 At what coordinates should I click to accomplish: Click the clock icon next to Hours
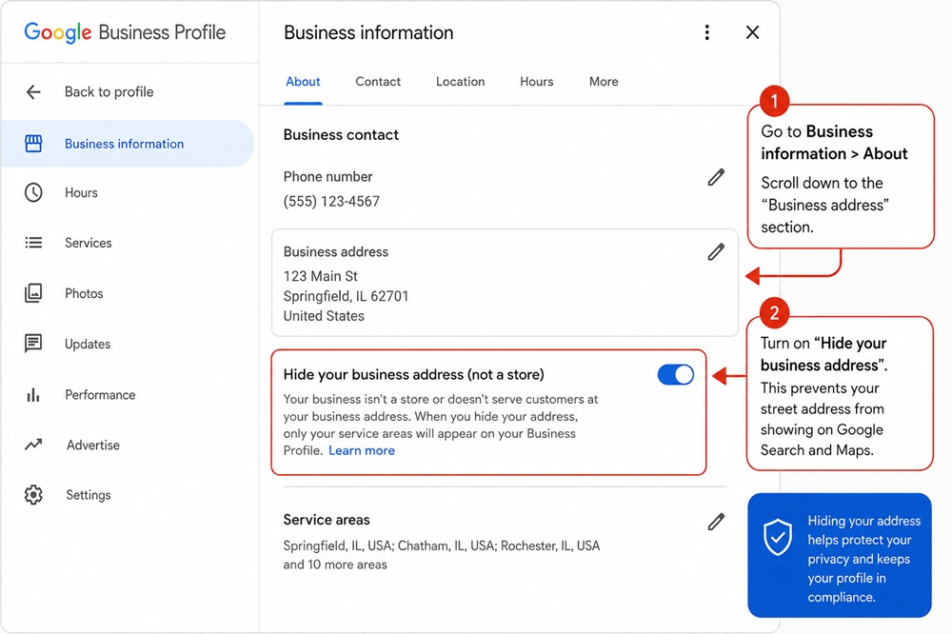pos(33,192)
